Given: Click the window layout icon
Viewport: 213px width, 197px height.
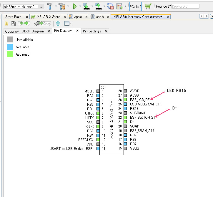Looking at the screenshot, I should 67,24.
